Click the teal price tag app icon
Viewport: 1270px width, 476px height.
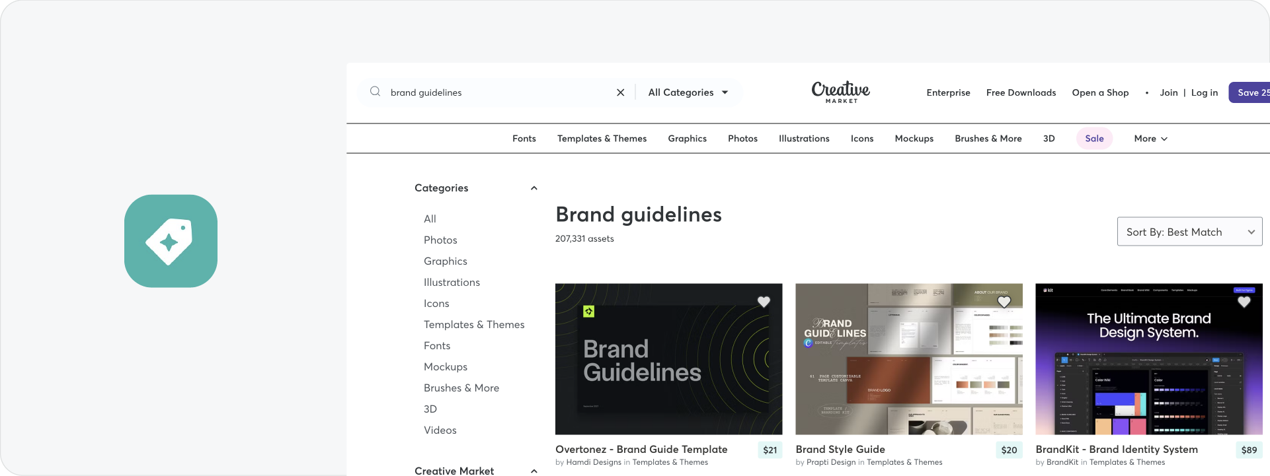click(171, 241)
